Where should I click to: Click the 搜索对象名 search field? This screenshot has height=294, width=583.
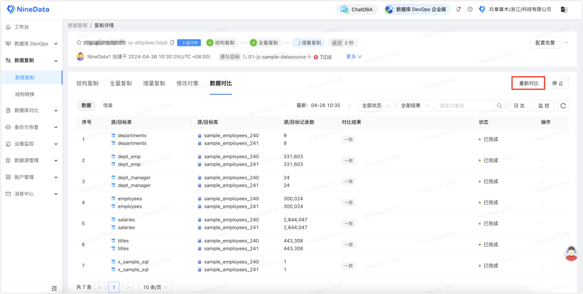[465, 106]
